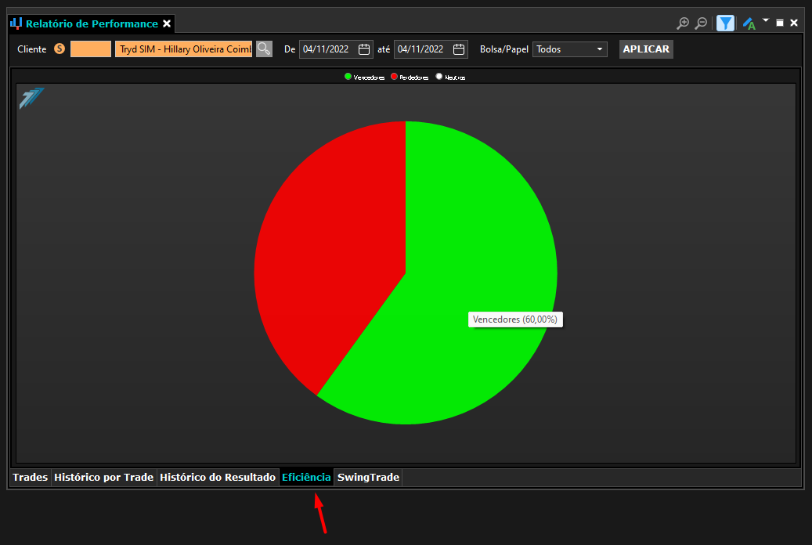812x545 pixels.
Task: Click the orange S client icon
Action: 60,49
